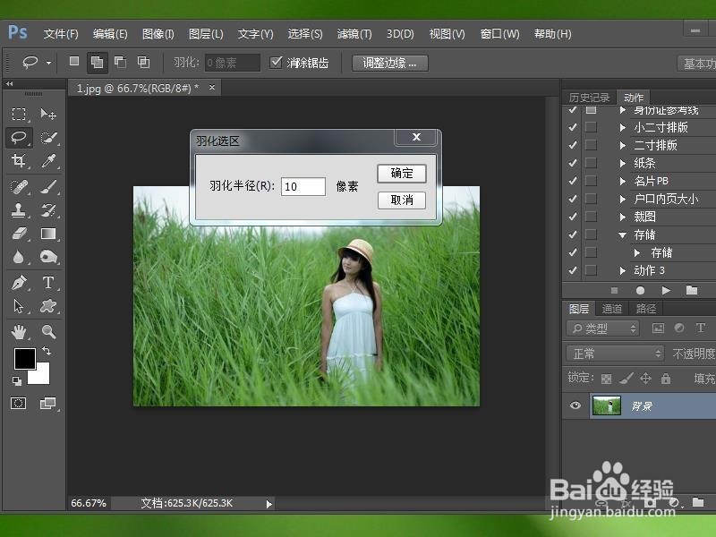This screenshot has height=537, width=716.
Task: Select the Rectangular Marquee tool
Action: click(19, 114)
